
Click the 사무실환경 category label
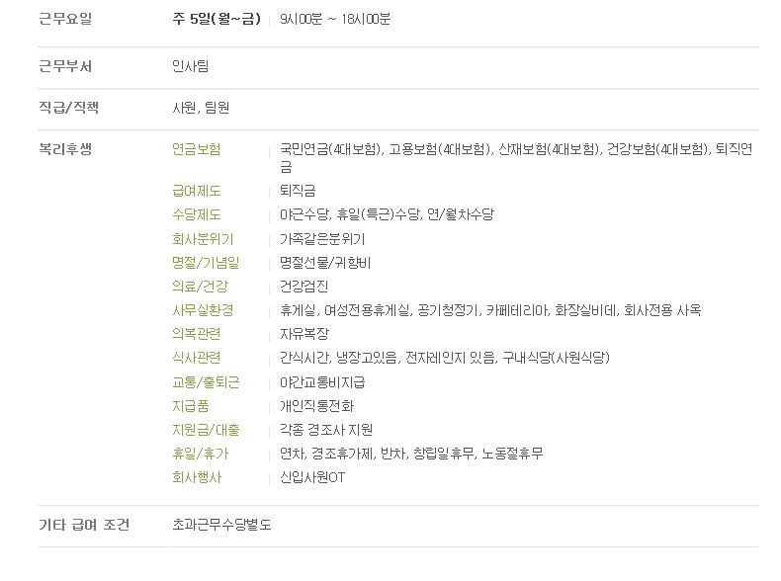tap(203, 310)
